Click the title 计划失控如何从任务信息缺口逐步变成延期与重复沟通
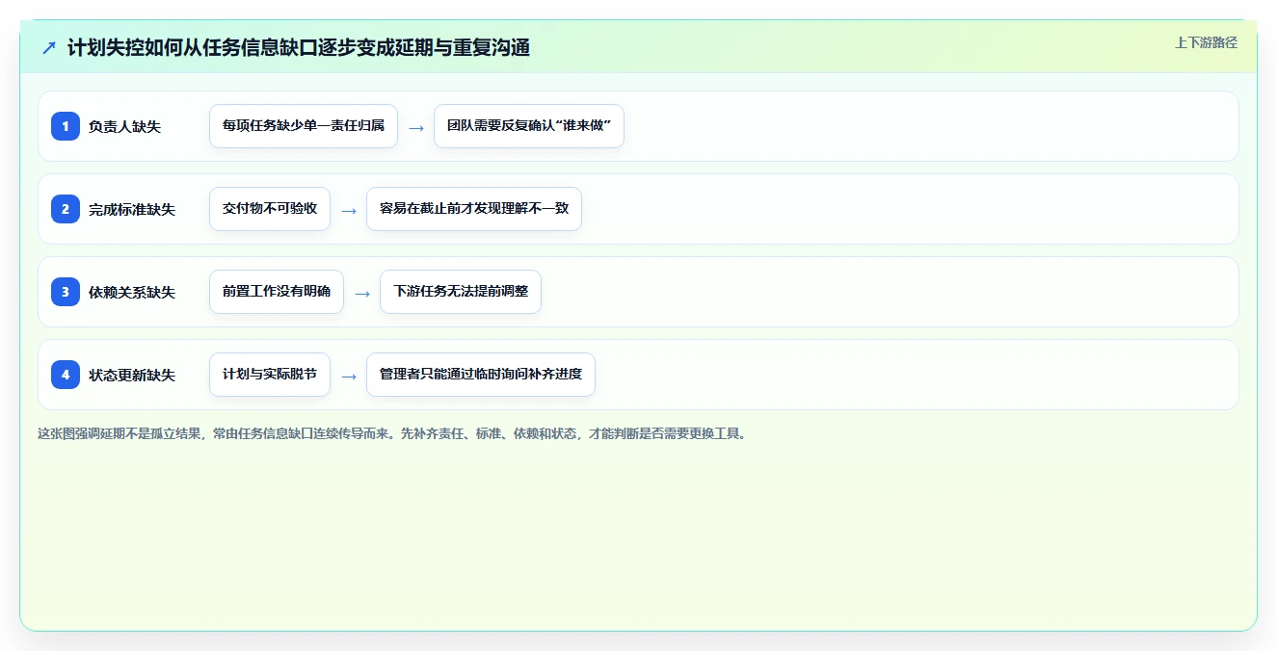The width and height of the screenshot is (1277, 651). [x=299, y=47]
